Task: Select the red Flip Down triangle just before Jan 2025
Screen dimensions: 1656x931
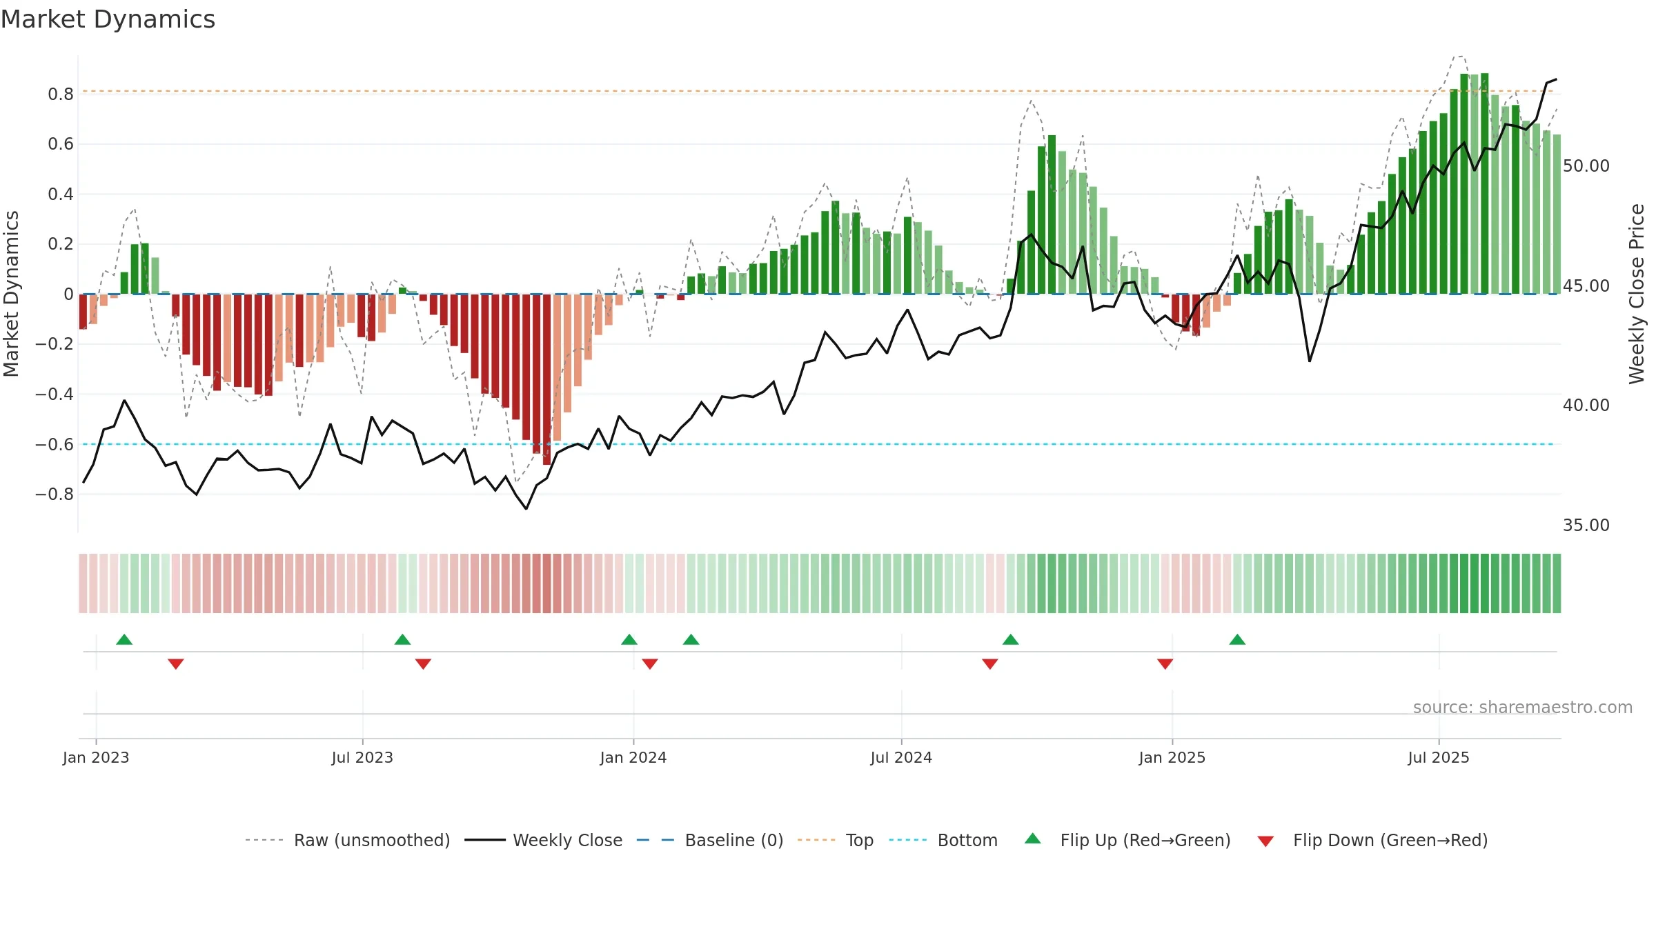Action: pos(1165,664)
